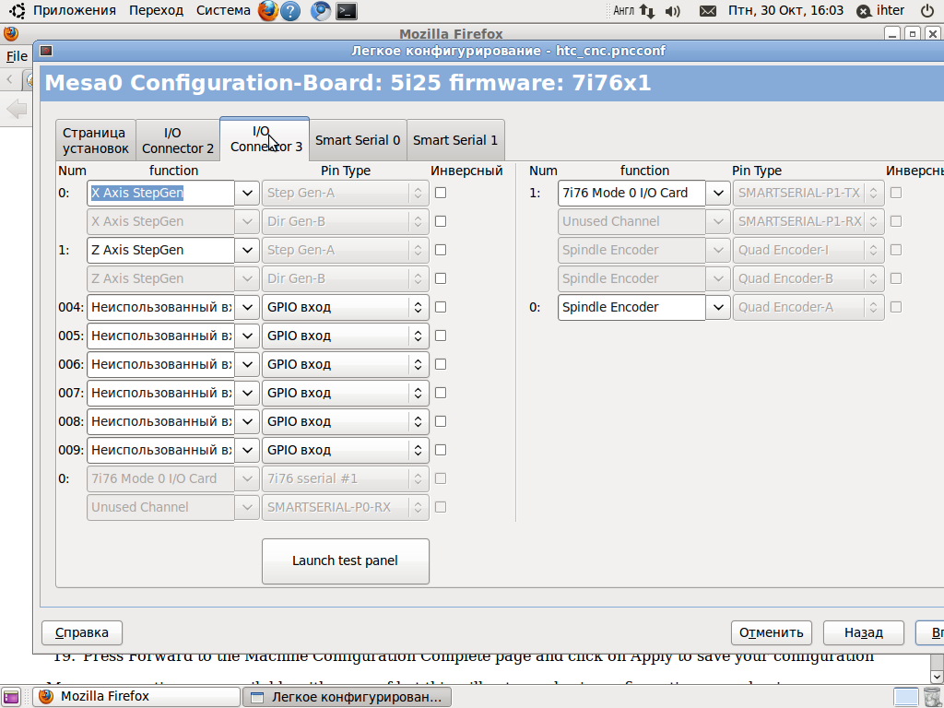Toggle invert checkbox for pin 008

click(x=441, y=421)
